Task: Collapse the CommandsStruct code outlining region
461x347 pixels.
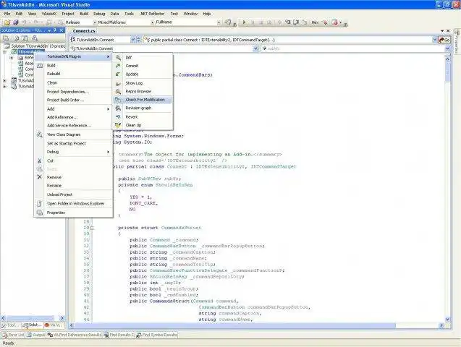Action: click(92, 228)
